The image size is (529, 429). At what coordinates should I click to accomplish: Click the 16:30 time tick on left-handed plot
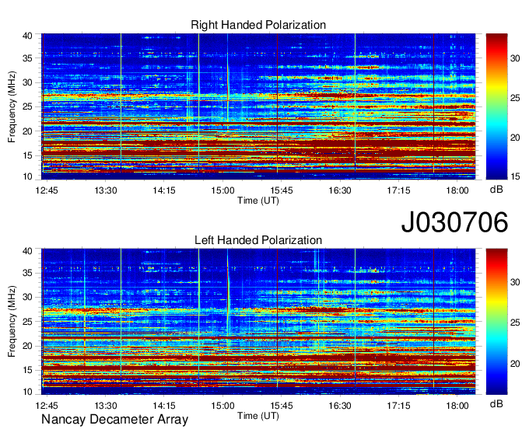340,406
